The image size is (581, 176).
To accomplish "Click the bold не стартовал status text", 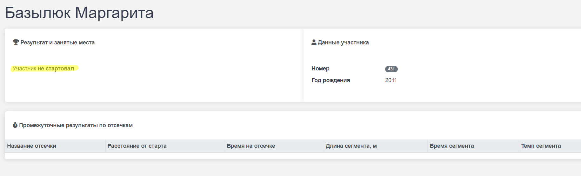I will click(56, 68).
